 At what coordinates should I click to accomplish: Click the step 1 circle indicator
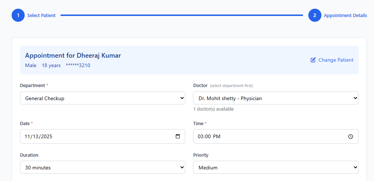point(18,15)
